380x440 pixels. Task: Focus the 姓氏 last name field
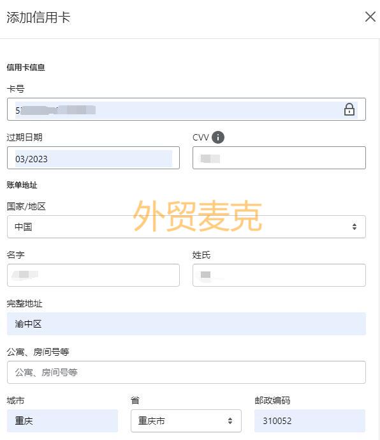point(279,275)
